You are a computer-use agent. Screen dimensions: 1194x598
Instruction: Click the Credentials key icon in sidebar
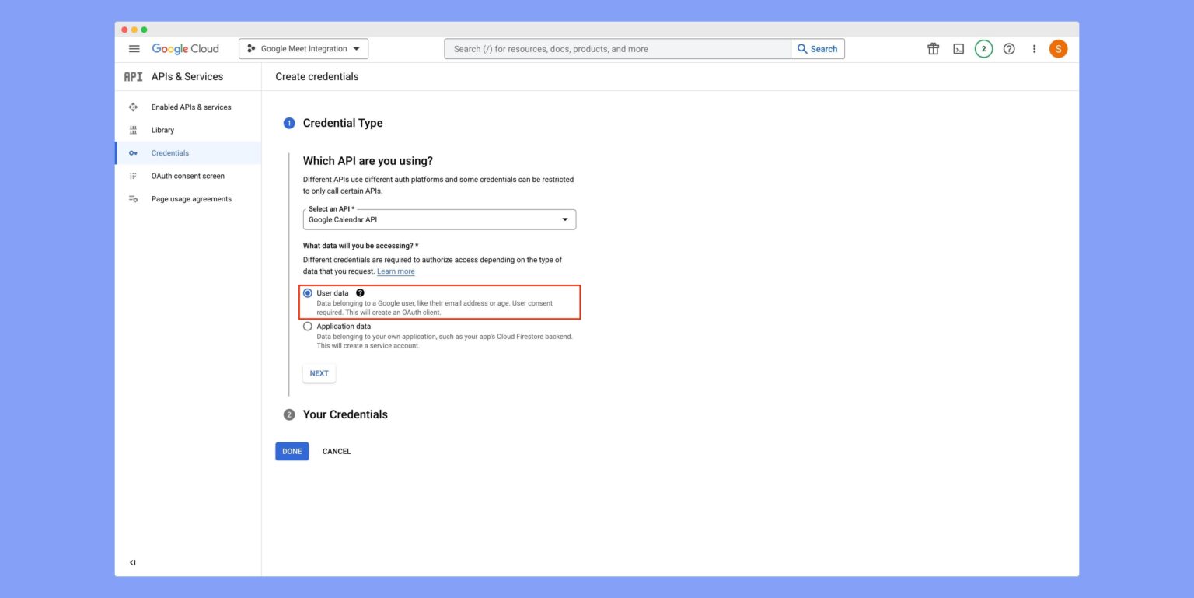133,152
